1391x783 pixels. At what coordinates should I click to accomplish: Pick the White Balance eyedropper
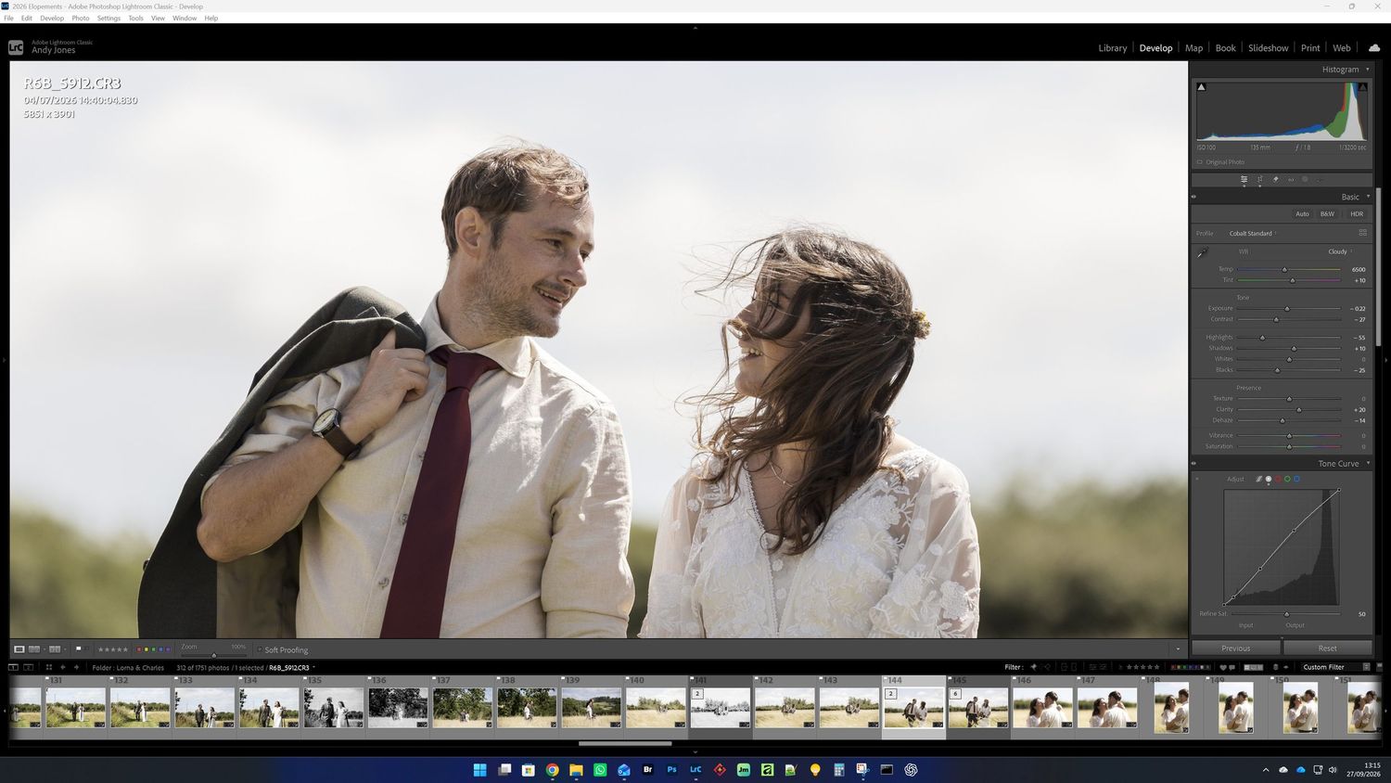pyautogui.click(x=1203, y=252)
